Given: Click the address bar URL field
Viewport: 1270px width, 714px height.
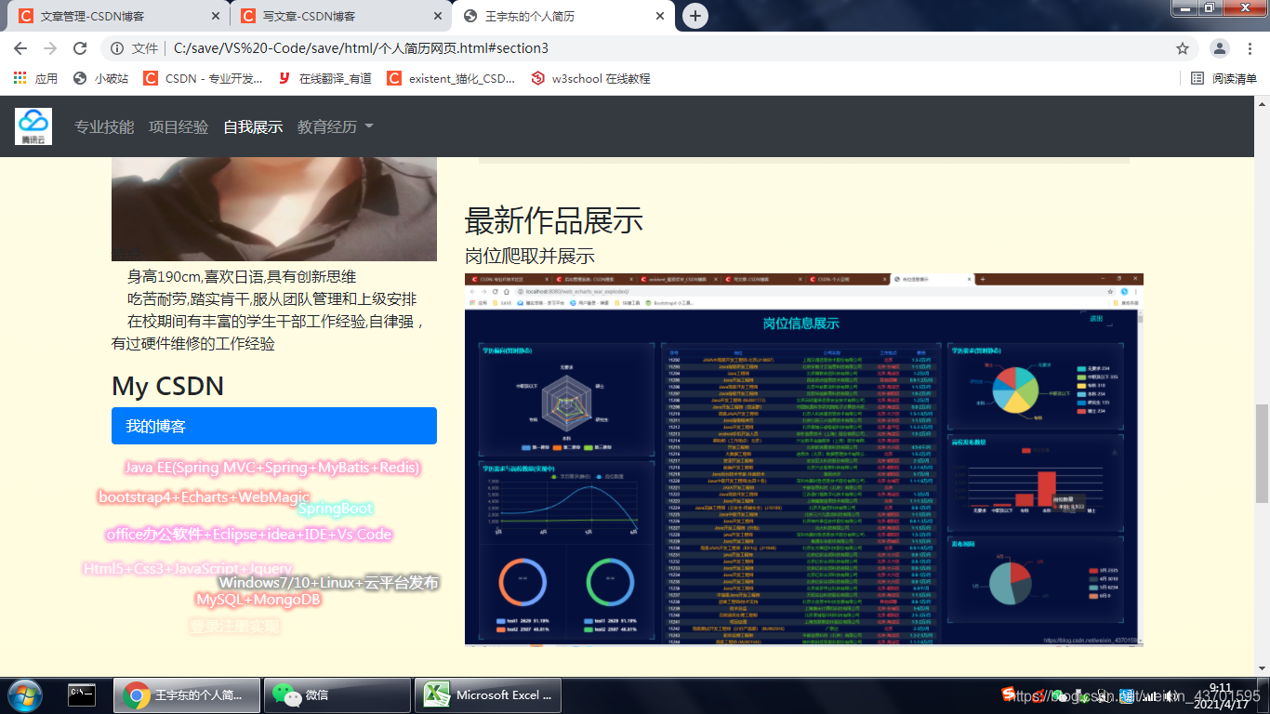Looking at the screenshot, I should click(x=651, y=48).
